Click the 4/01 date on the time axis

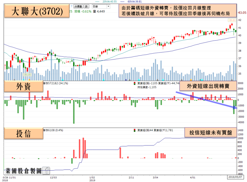click(192, 177)
